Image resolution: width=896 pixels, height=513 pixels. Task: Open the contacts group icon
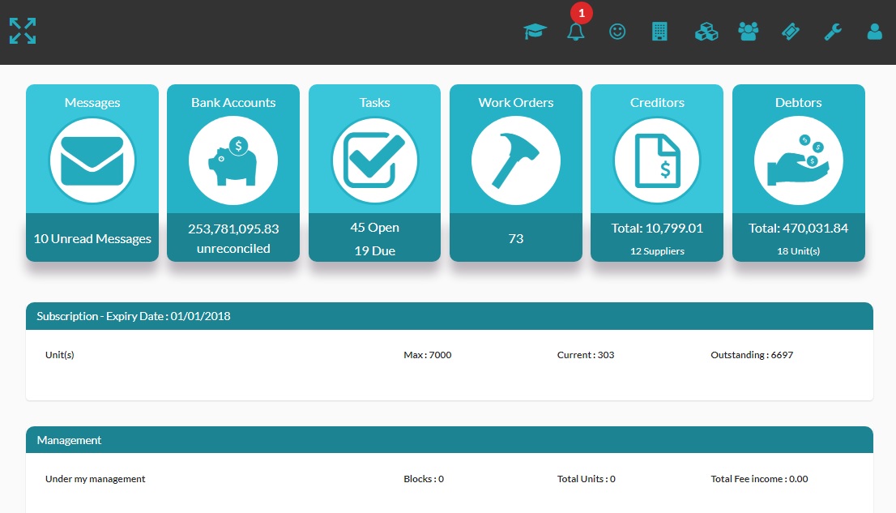click(x=748, y=31)
